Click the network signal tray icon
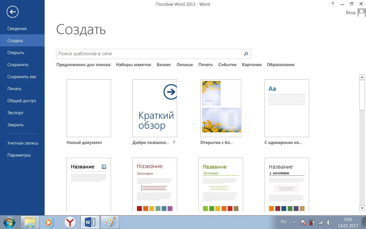The height and width of the screenshot is (229, 366). 321,222
